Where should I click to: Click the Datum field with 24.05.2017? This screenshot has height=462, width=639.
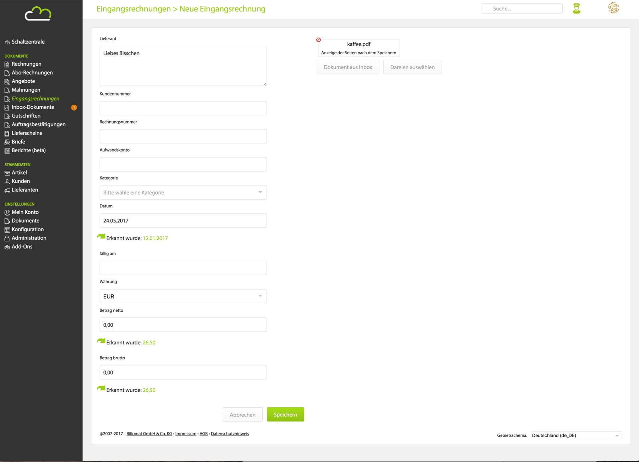pos(183,220)
